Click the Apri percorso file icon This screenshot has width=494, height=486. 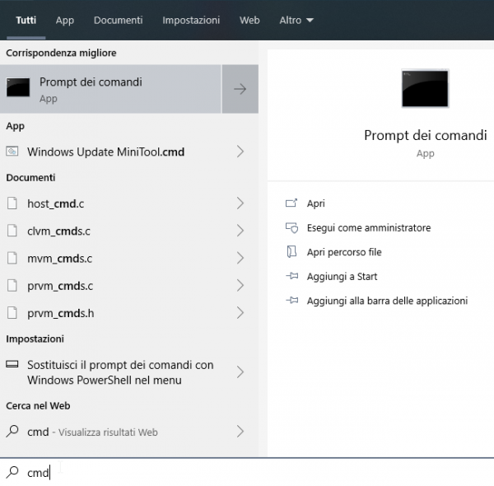pos(291,252)
